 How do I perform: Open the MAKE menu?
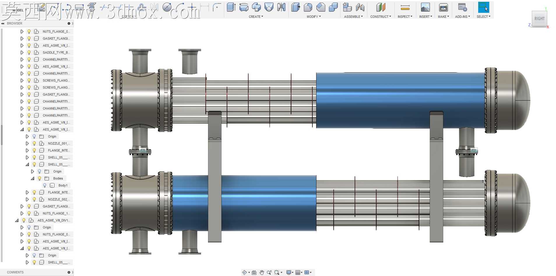[x=444, y=17]
